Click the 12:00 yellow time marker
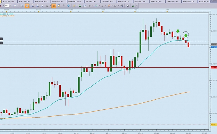The image size is (217, 134). [103, 12]
